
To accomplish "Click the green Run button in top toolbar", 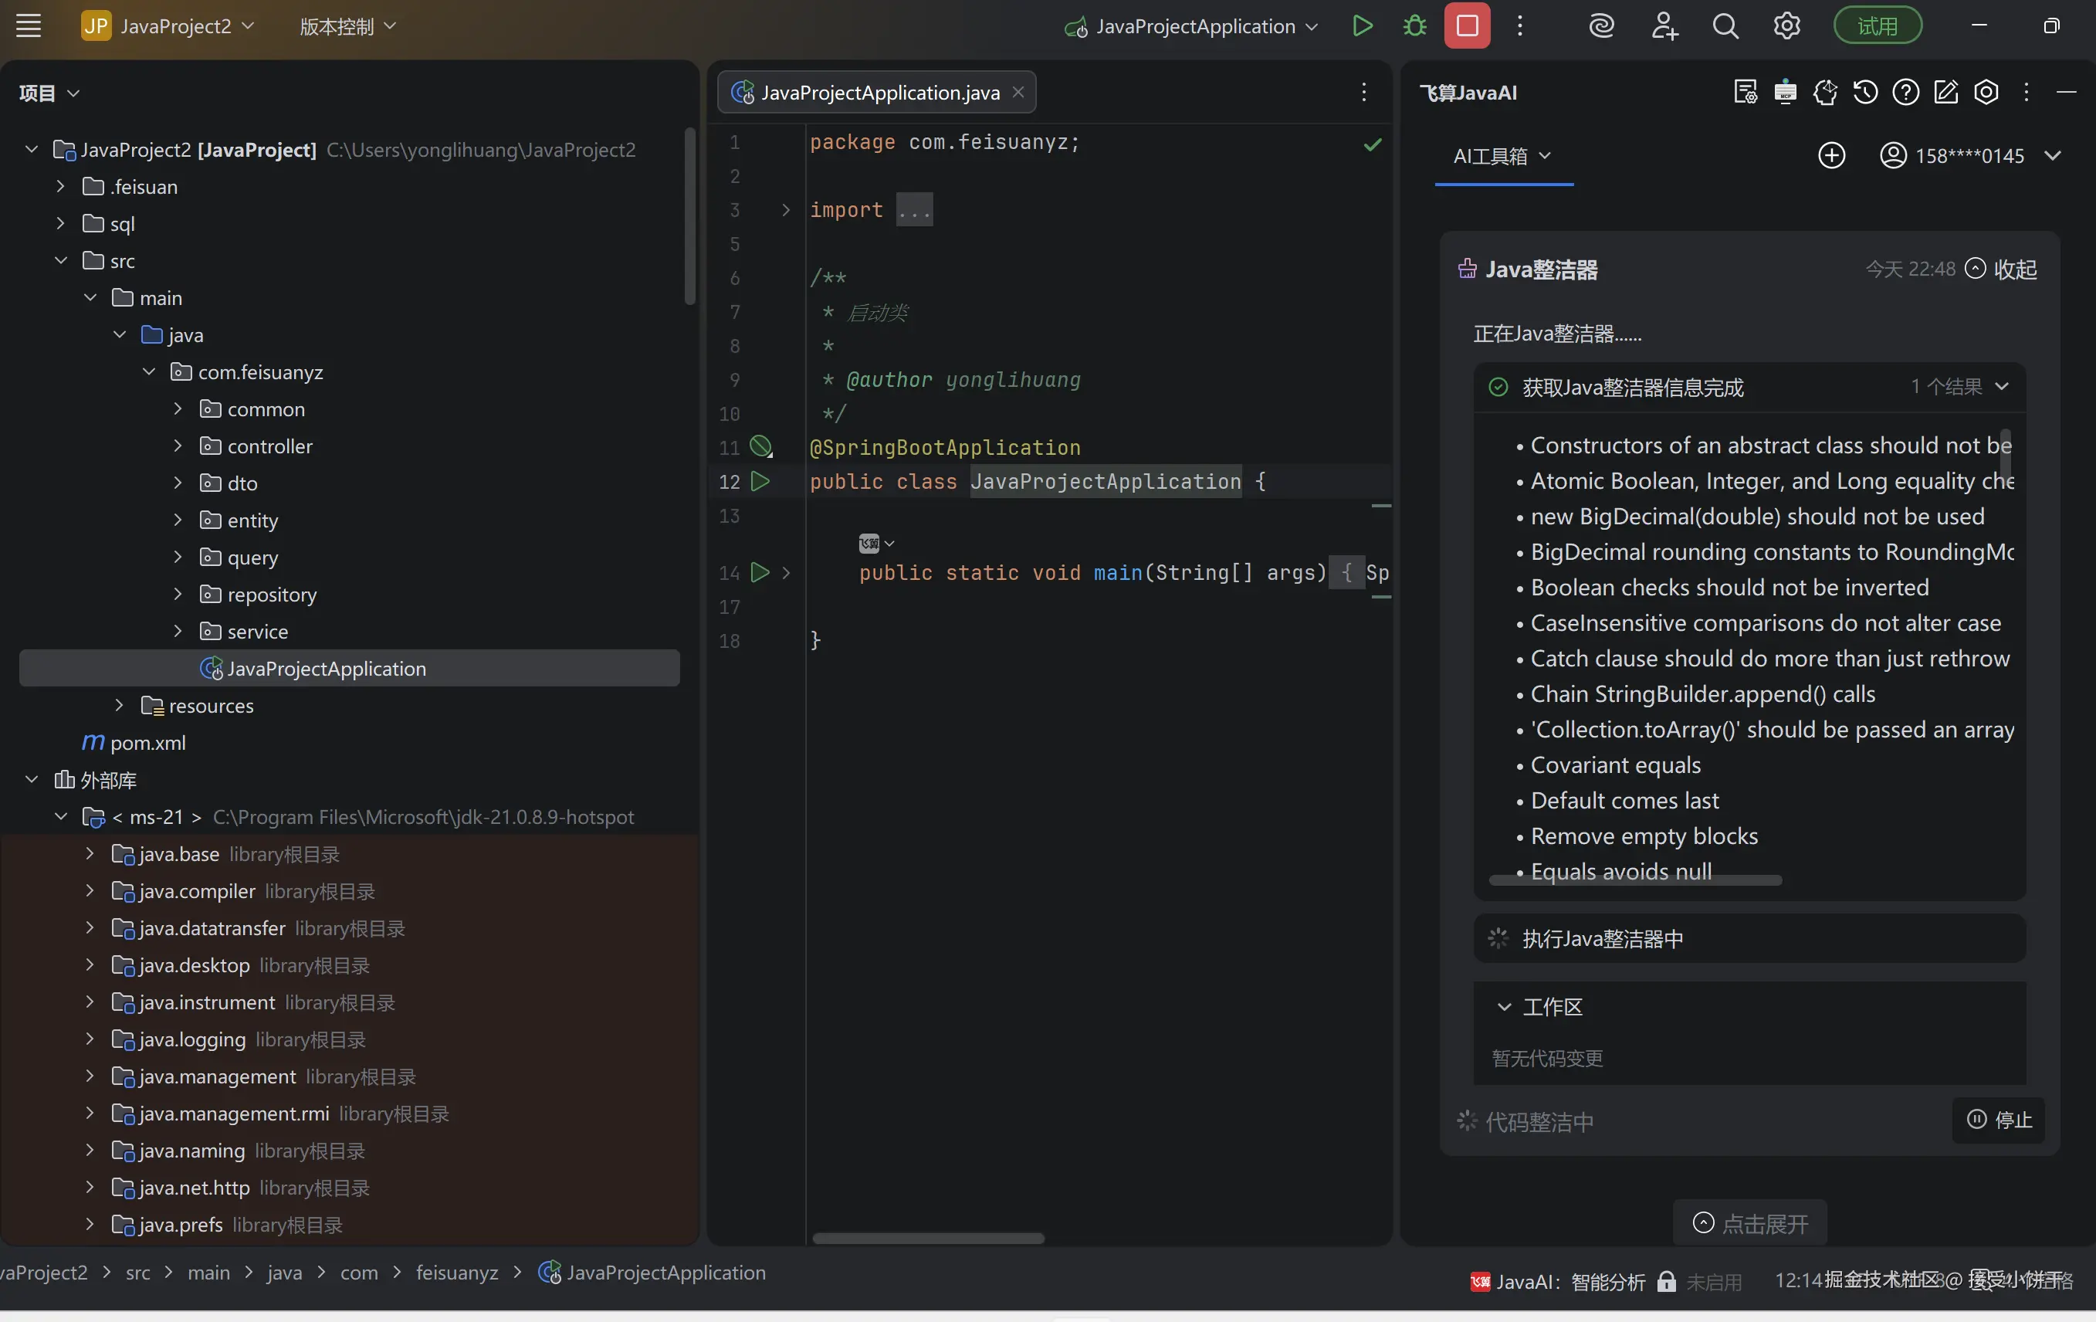I will click(1363, 26).
